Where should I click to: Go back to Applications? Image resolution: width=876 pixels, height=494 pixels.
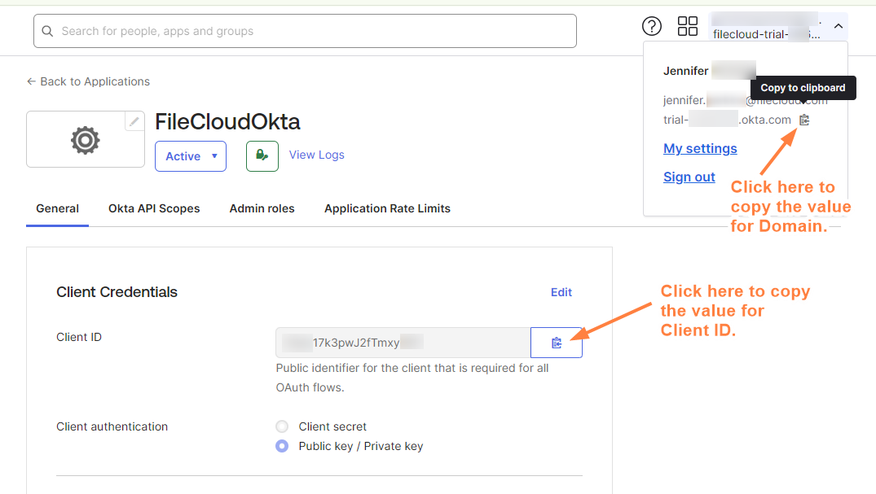(x=88, y=81)
